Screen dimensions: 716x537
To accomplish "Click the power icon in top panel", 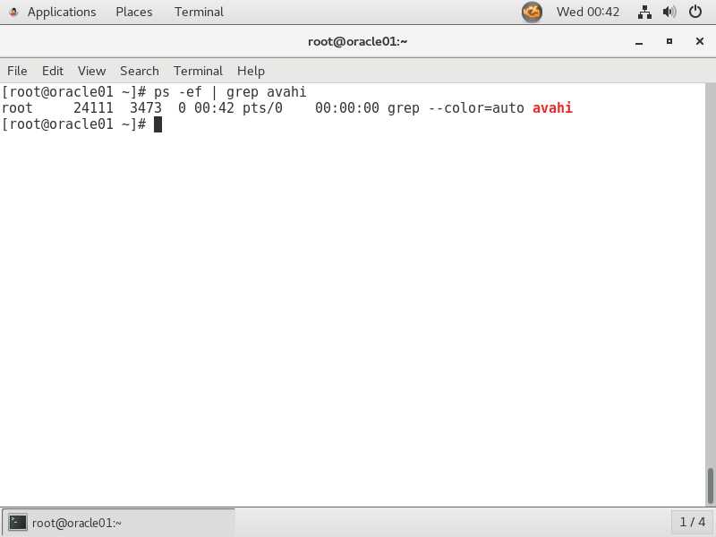I will [x=695, y=12].
